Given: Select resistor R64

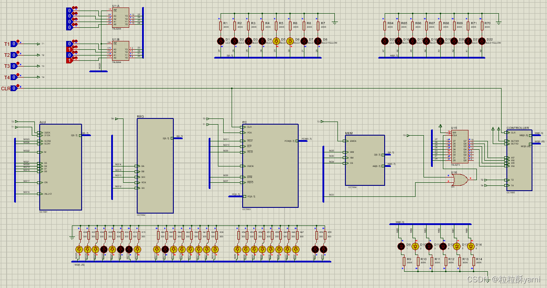Looking at the screenshot, I should point(385,25).
